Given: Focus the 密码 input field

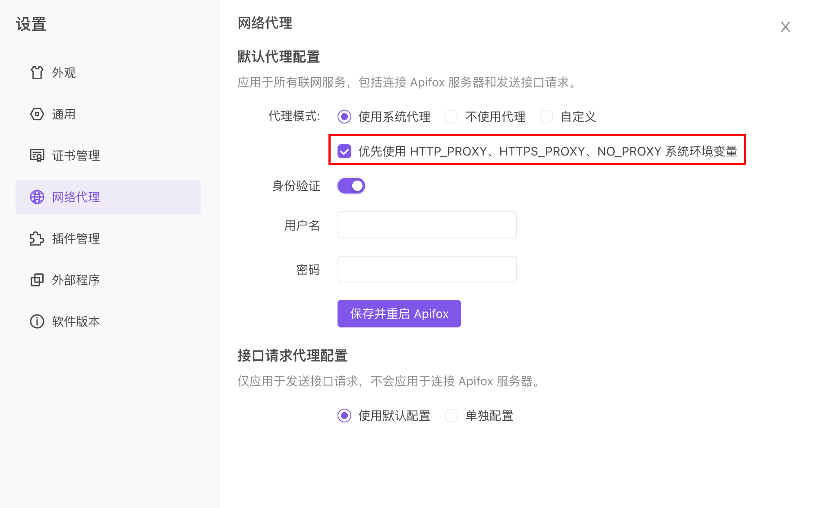Looking at the screenshot, I should [x=427, y=269].
